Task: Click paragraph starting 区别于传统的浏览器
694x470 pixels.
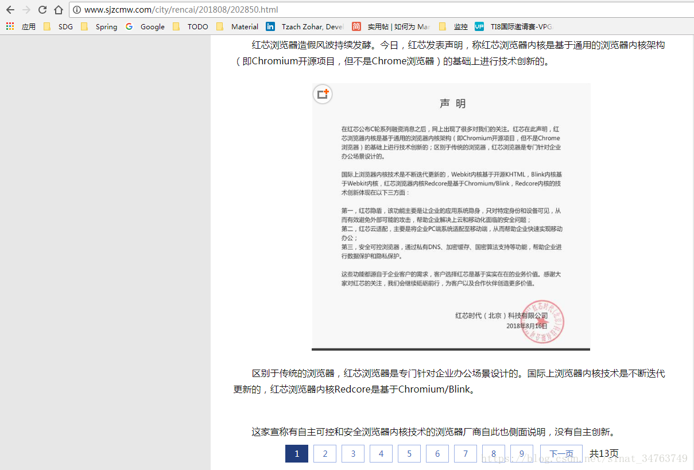Action: coord(449,382)
